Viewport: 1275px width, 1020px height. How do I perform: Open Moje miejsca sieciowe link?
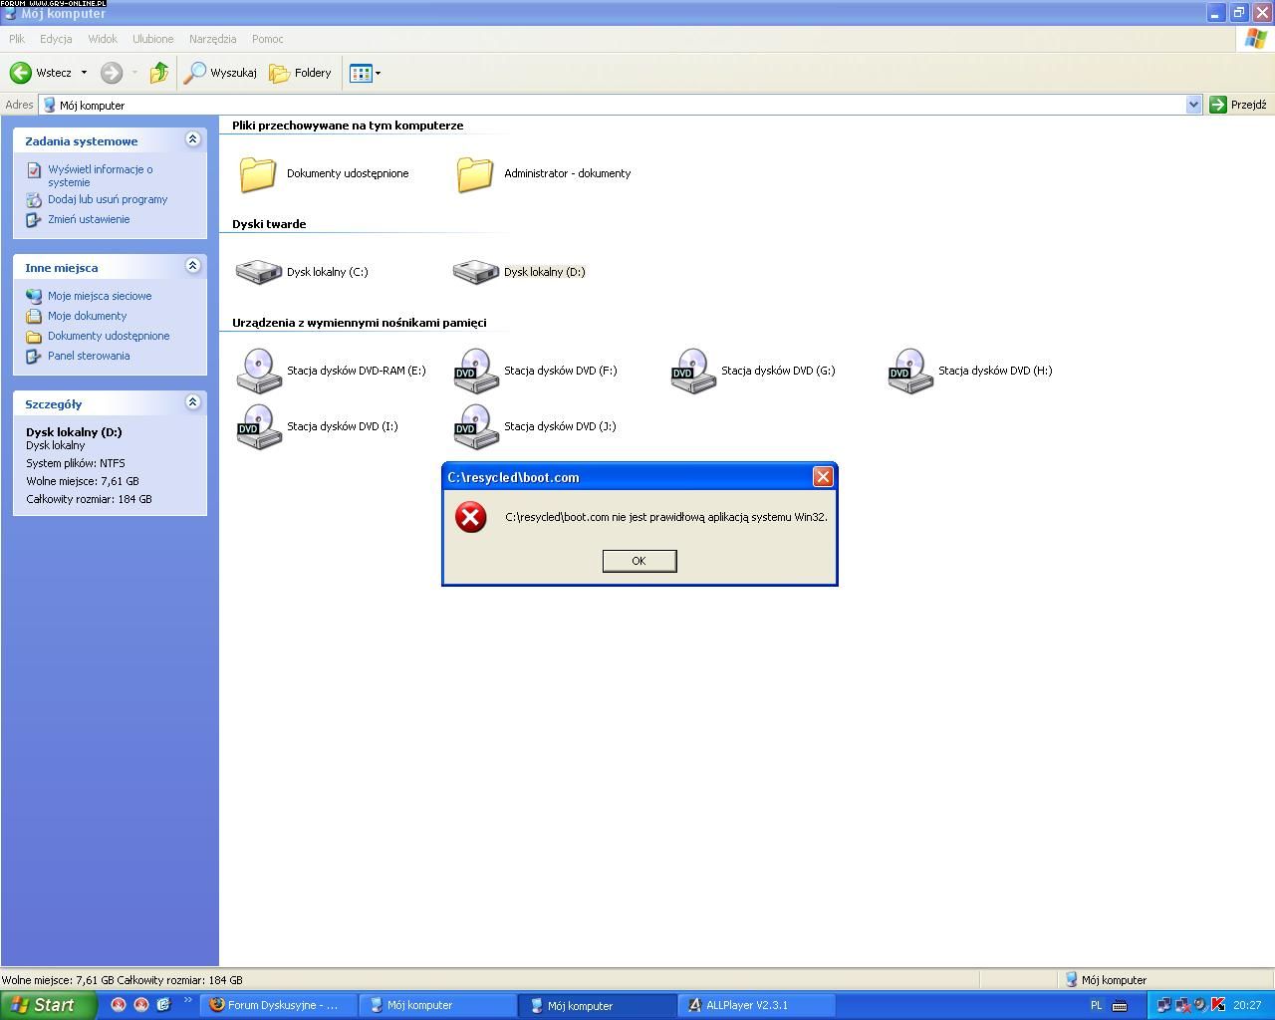click(100, 296)
